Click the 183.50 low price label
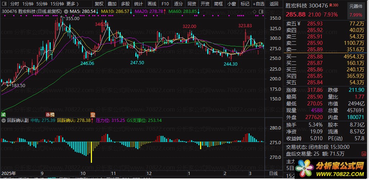This screenshot has width=370, height=180. pos(18,86)
